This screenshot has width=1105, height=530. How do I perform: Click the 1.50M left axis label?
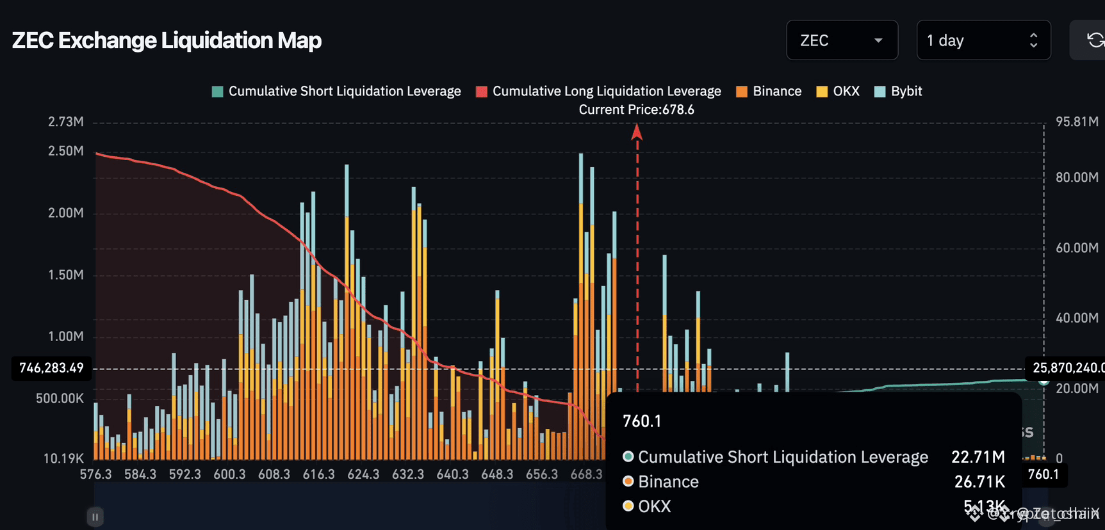pyautogui.click(x=66, y=275)
